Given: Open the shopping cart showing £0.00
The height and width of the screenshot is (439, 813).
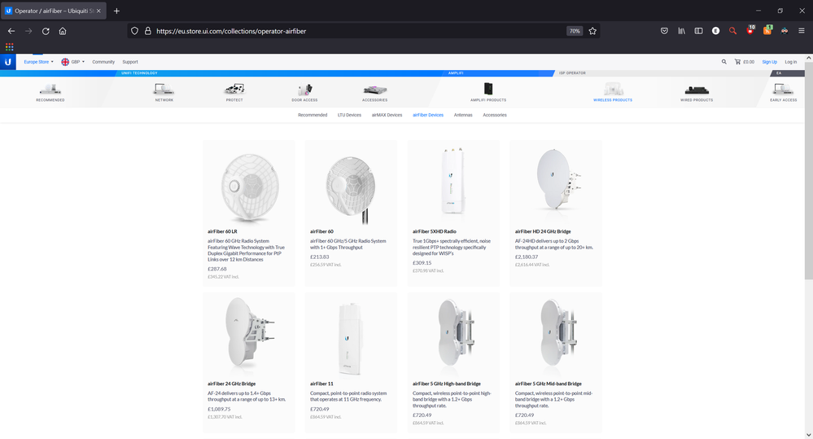Looking at the screenshot, I should point(745,62).
